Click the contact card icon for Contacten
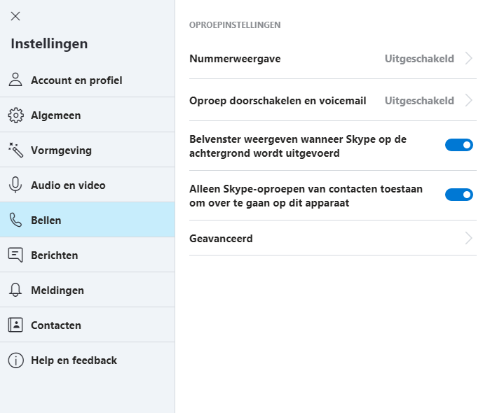The height and width of the screenshot is (413, 490). coord(15,325)
